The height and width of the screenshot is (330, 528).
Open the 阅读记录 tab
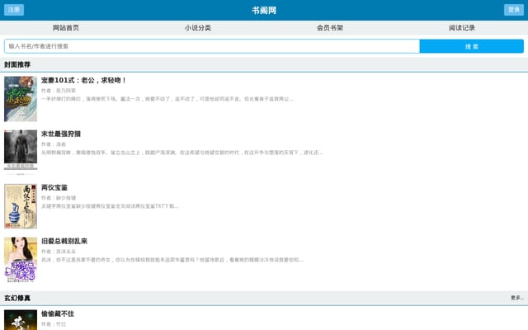pos(462,28)
